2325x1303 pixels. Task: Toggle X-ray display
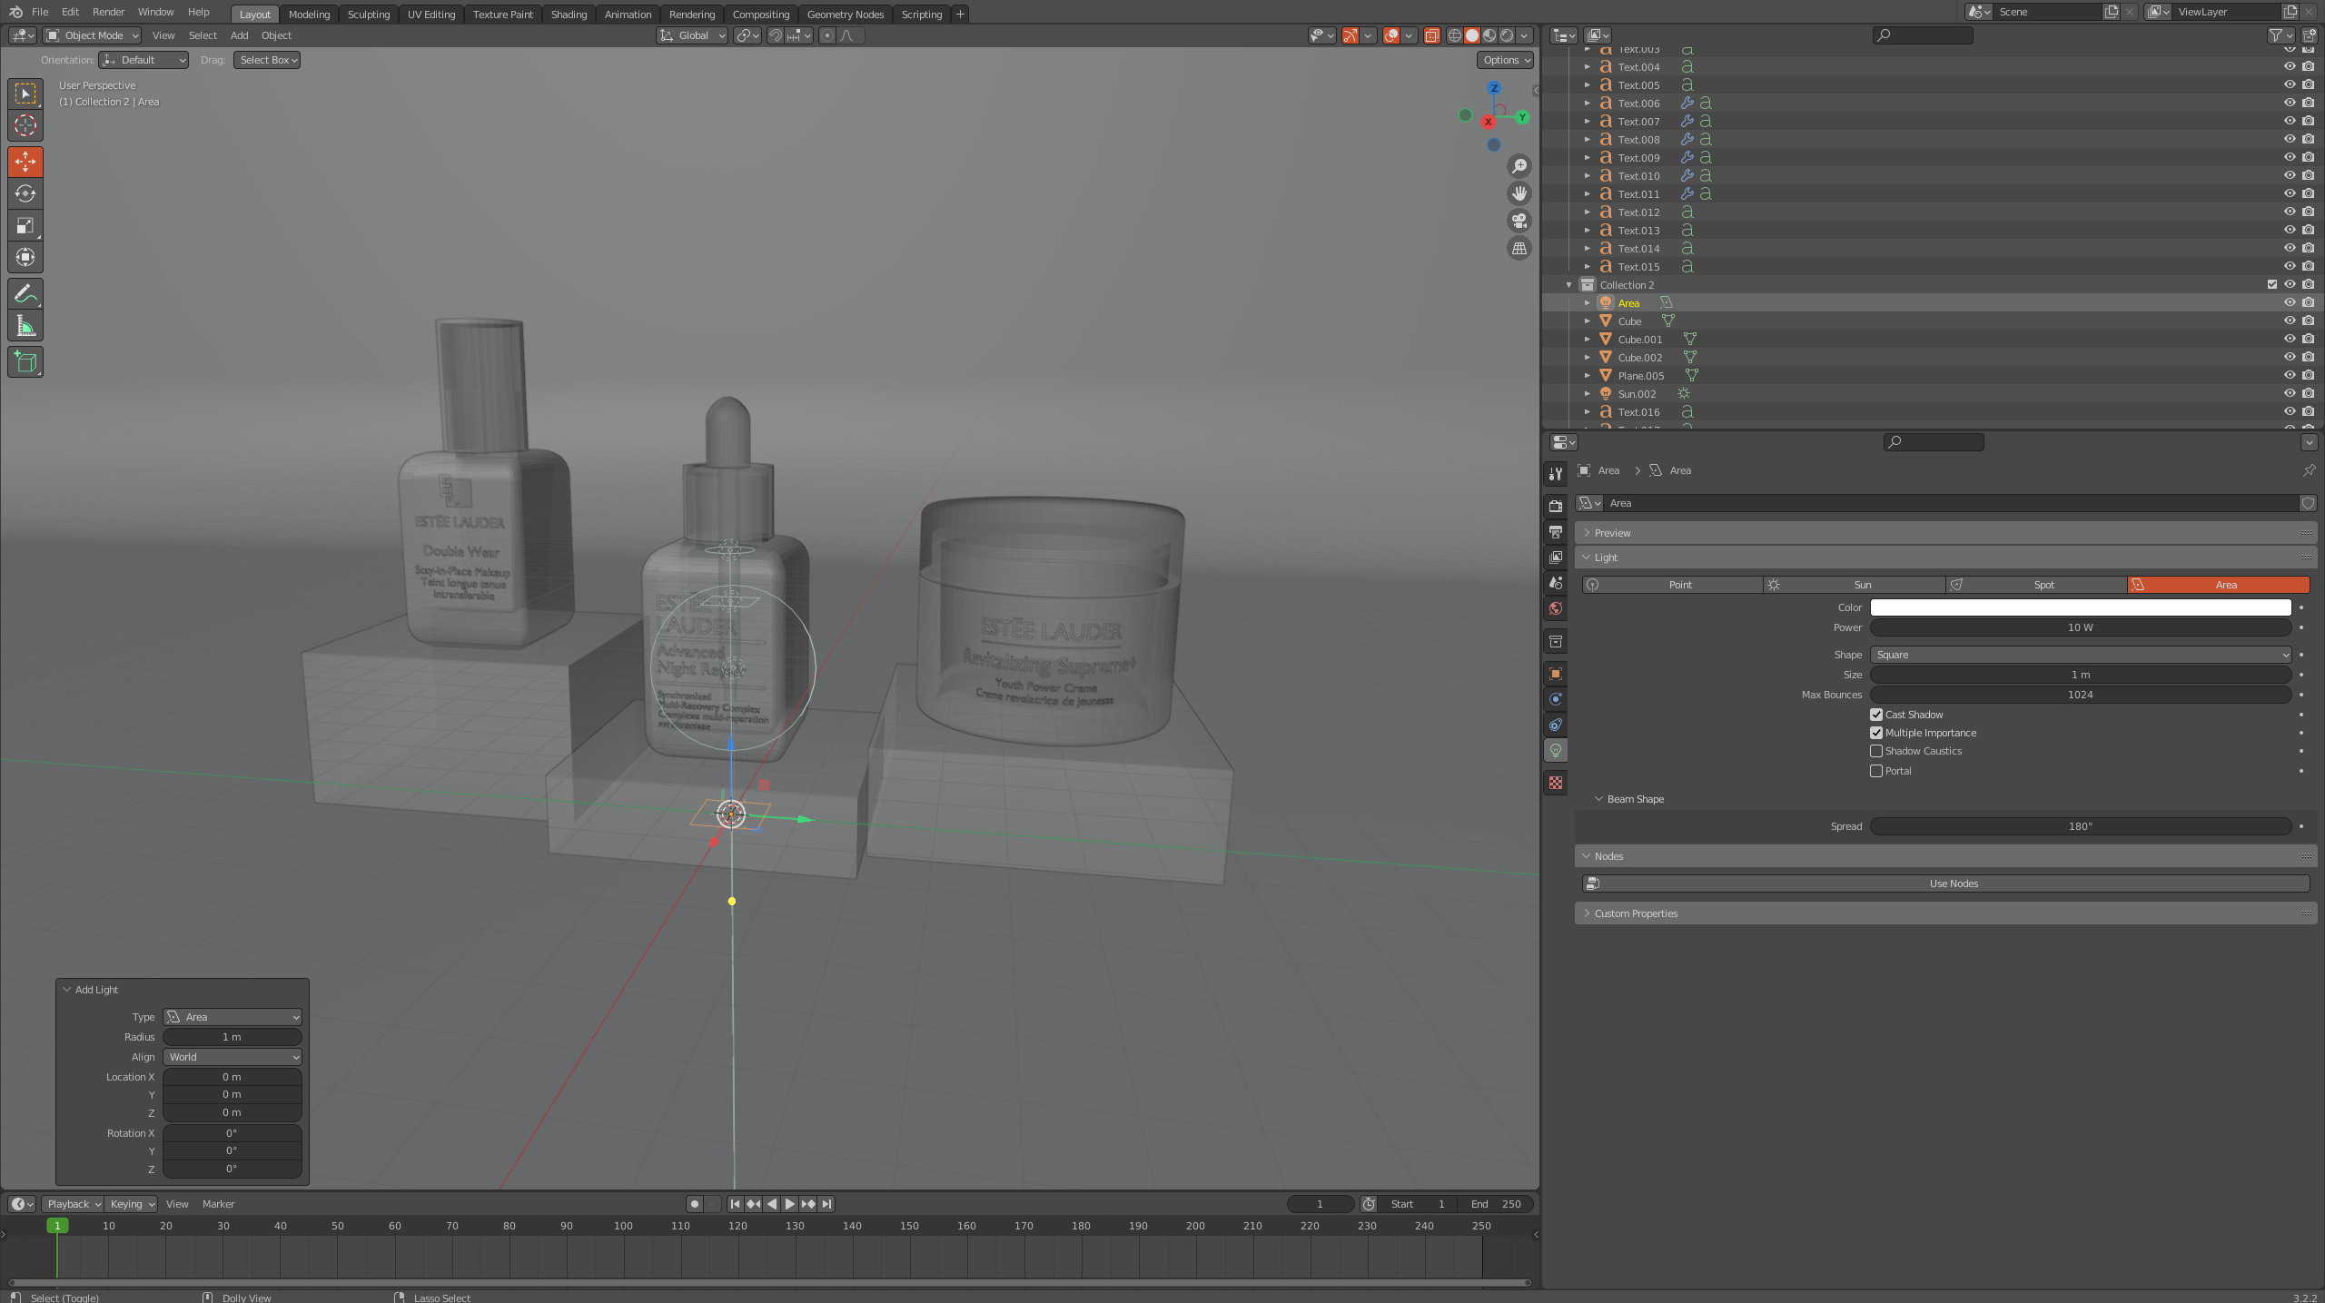1431,35
